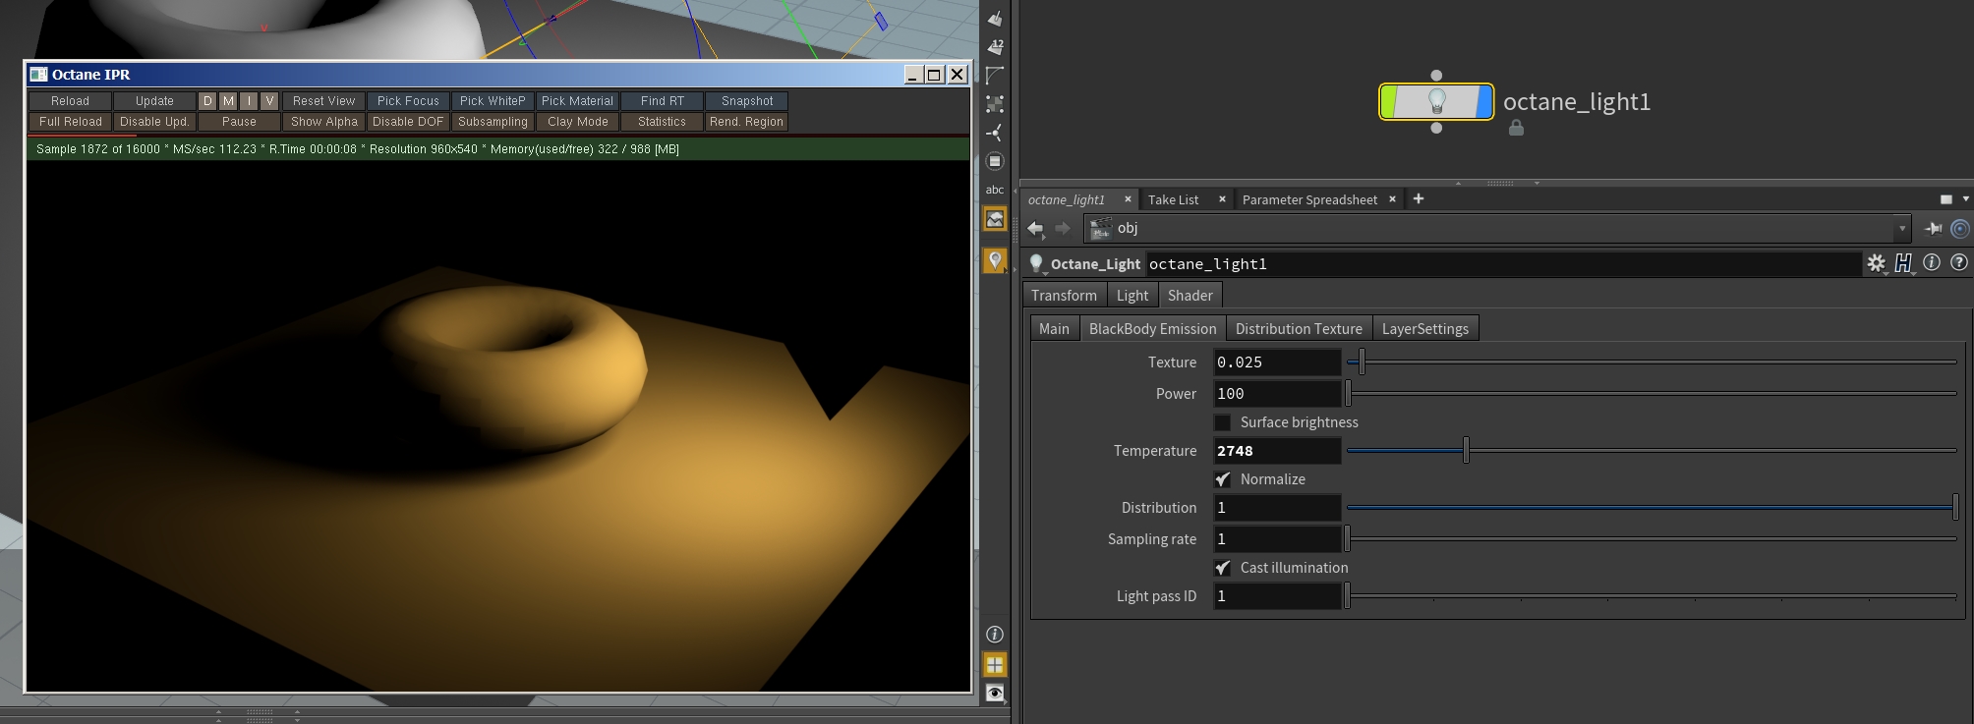The height and width of the screenshot is (724, 1974).
Task: Toggle the I button in Octane IPR
Action: coord(249,101)
